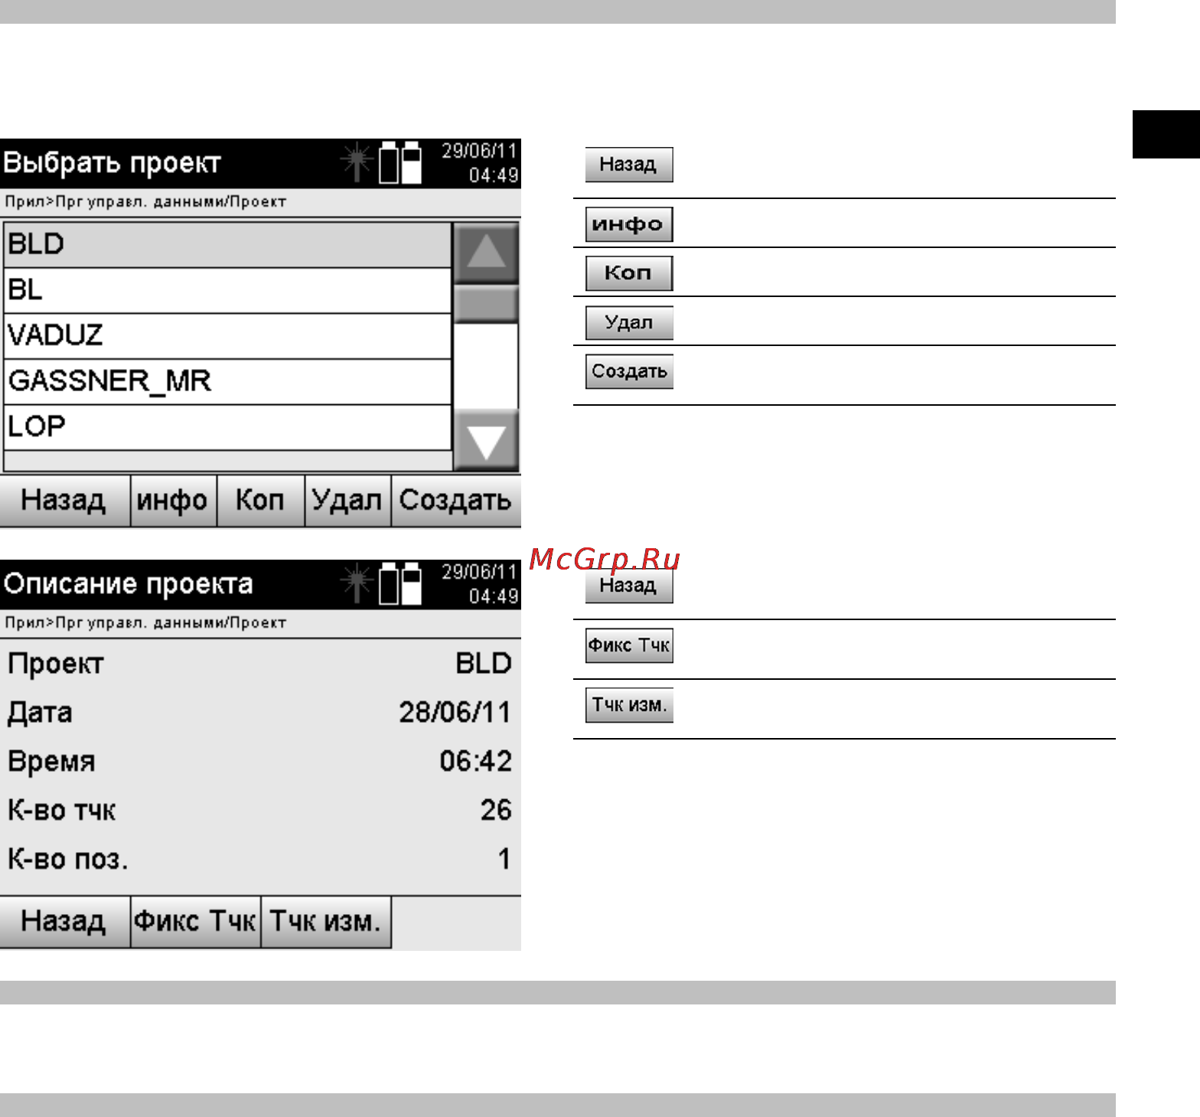1200x1117 pixels.
Task: Click the battery icon in Описание проекта header
Action: (x=401, y=583)
